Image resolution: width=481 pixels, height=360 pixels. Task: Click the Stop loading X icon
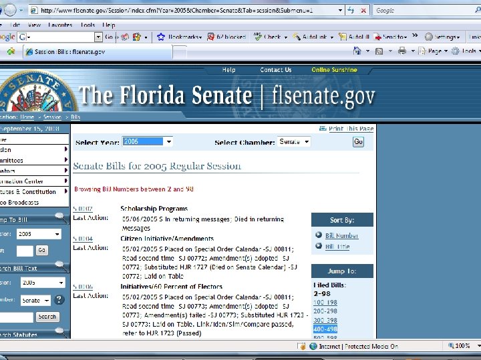363,11
